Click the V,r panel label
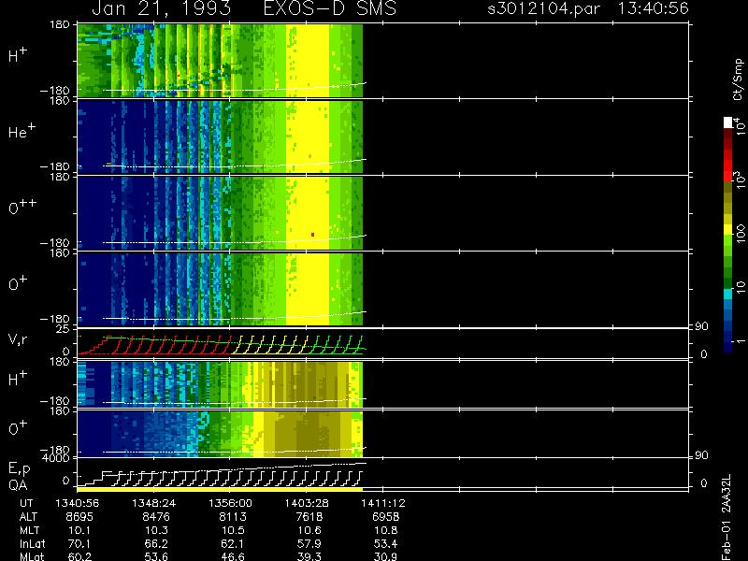Screen dimensions: 748x561 [18, 340]
